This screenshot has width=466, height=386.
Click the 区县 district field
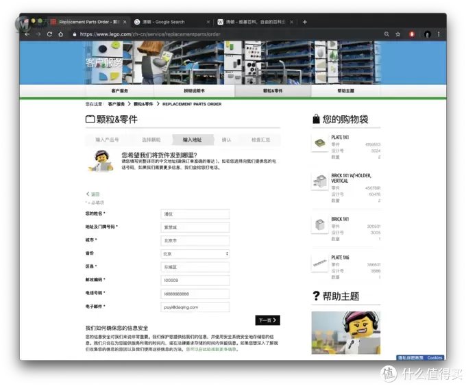[x=195, y=267]
